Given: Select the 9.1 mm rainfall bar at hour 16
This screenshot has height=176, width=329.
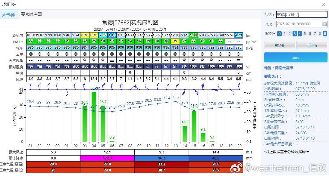Looking at the screenshot, I should (203, 137).
